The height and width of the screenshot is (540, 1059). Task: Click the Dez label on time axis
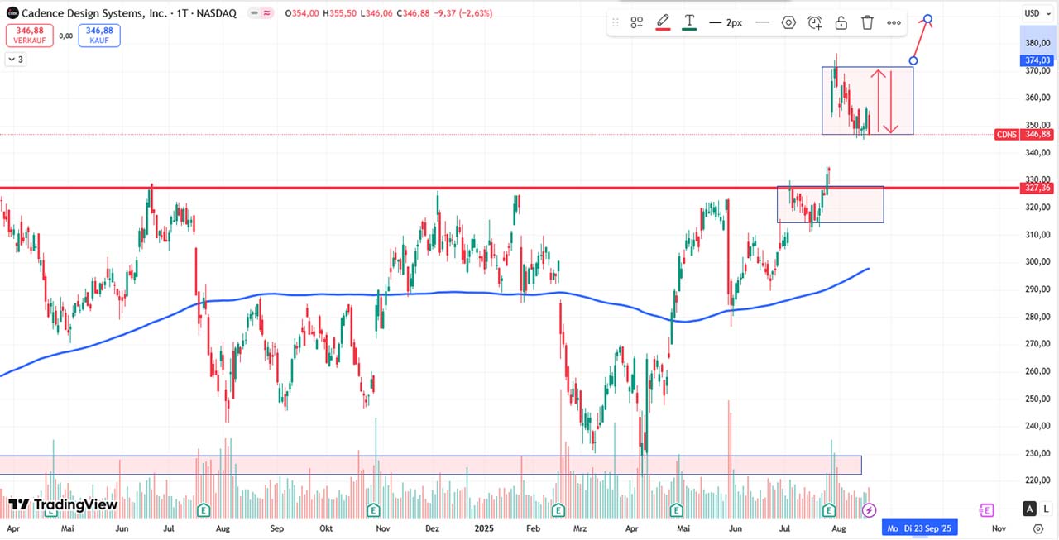tap(433, 528)
